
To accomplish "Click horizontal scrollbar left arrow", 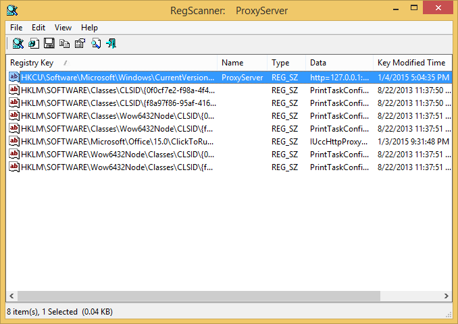I will point(11,296).
